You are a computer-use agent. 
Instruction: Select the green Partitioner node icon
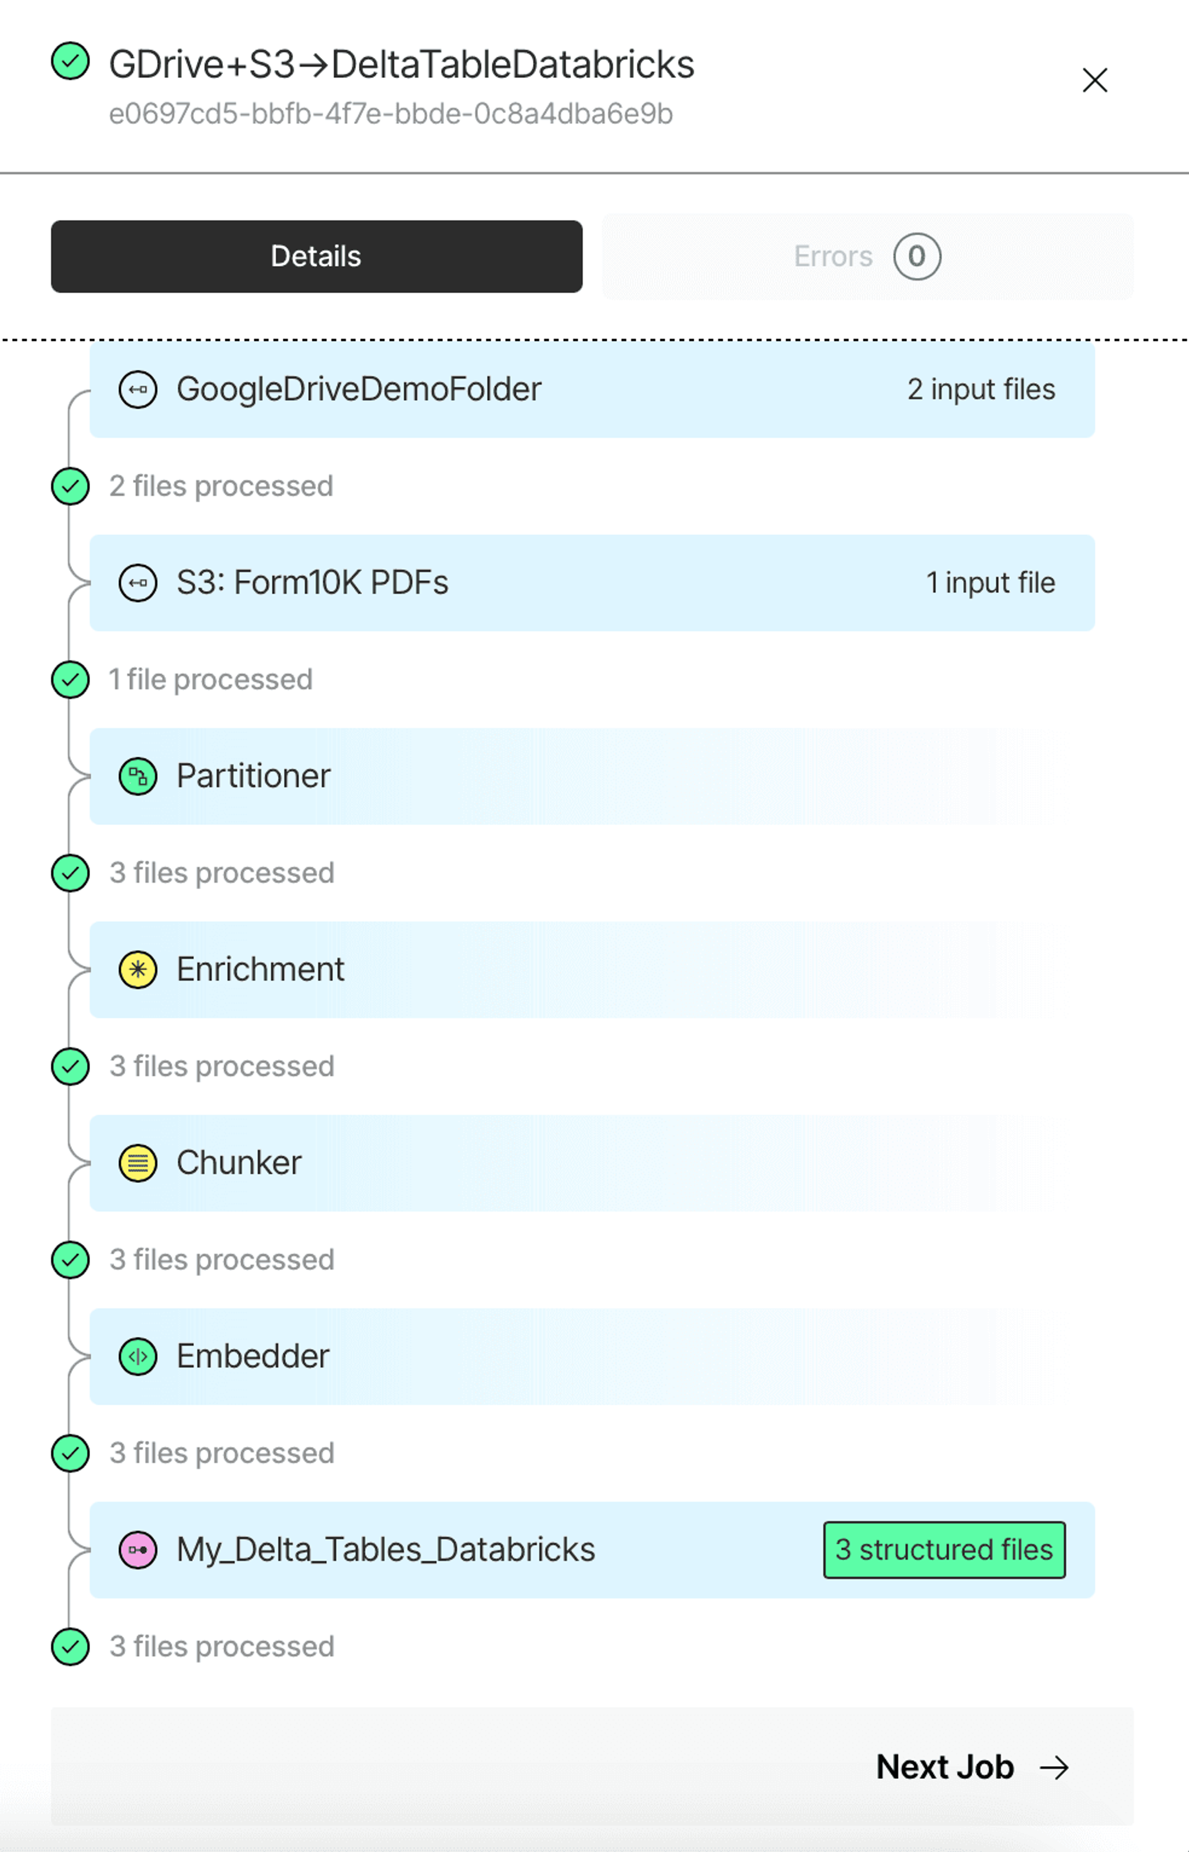click(138, 776)
